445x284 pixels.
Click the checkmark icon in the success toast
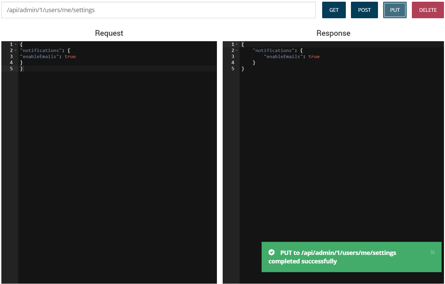point(271,252)
